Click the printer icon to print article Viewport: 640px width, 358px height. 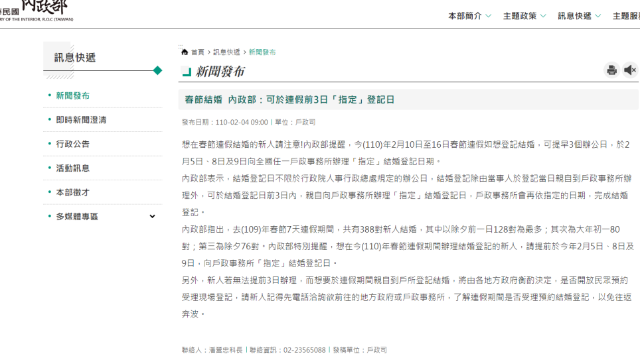pos(611,70)
